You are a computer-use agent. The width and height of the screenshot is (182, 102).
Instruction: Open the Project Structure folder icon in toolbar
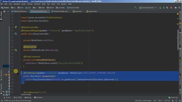(176, 8)
